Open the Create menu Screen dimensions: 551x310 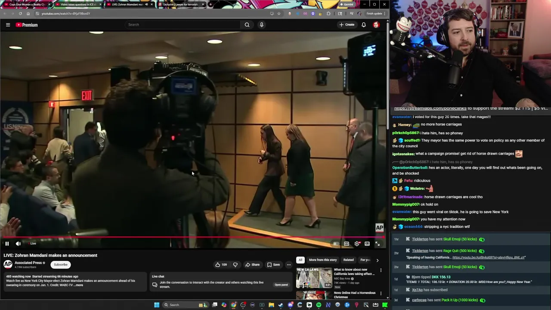coord(347,25)
